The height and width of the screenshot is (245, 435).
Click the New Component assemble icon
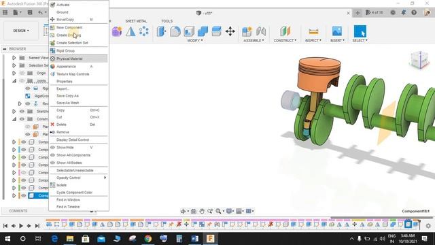[x=247, y=31]
